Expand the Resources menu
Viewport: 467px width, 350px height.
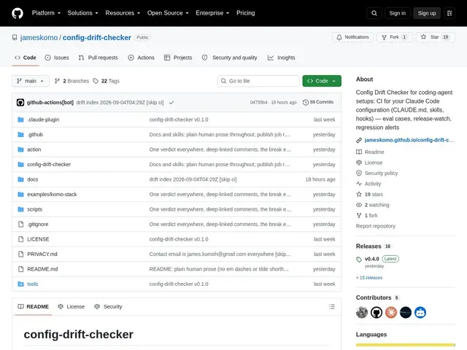[123, 13]
